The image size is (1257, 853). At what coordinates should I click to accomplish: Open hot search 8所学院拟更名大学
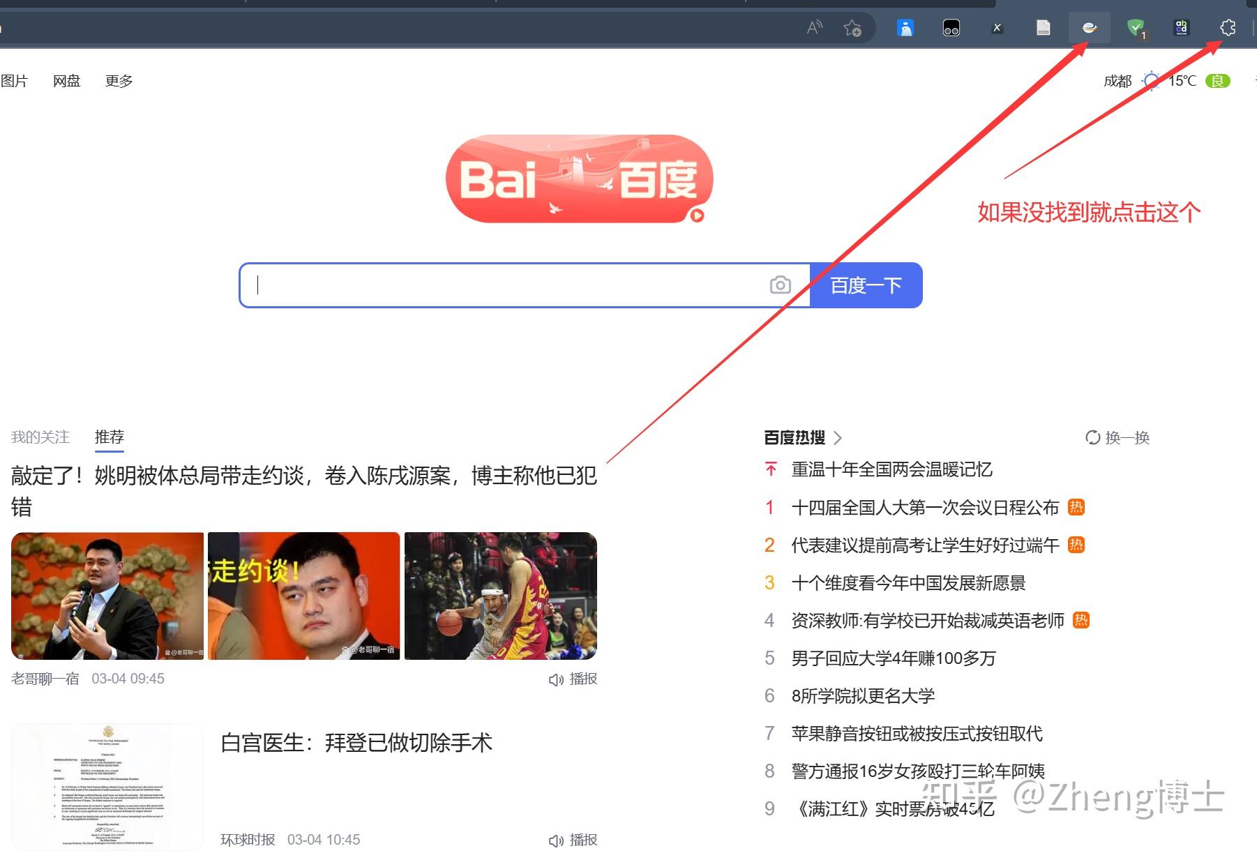(x=863, y=695)
